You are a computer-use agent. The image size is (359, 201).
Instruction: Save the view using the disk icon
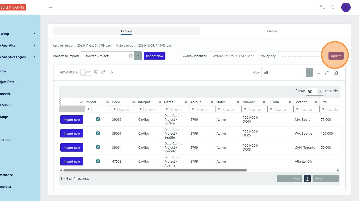coord(336,73)
